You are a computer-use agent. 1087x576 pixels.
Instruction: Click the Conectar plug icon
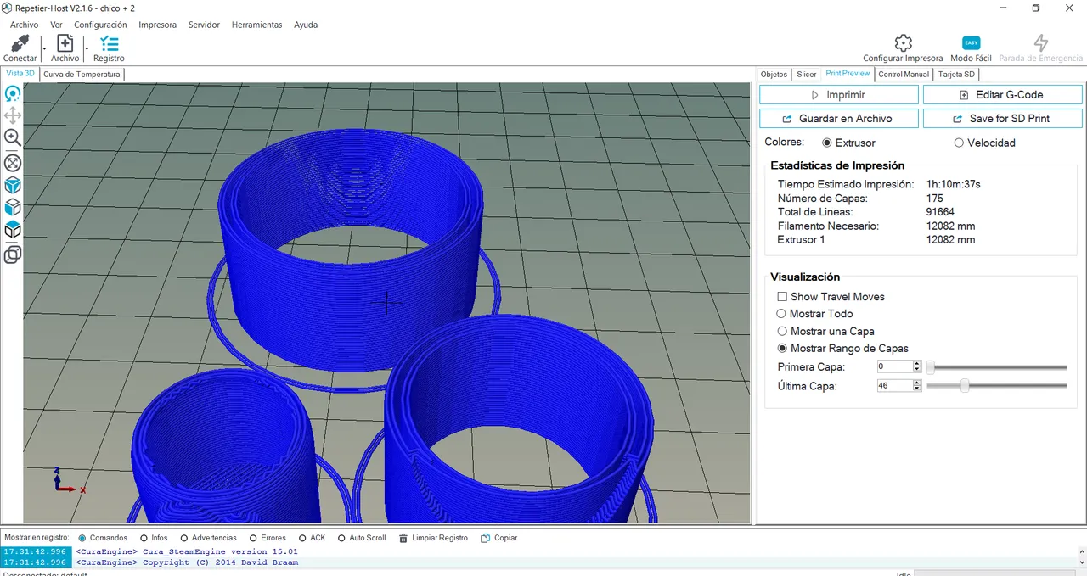pos(20,43)
